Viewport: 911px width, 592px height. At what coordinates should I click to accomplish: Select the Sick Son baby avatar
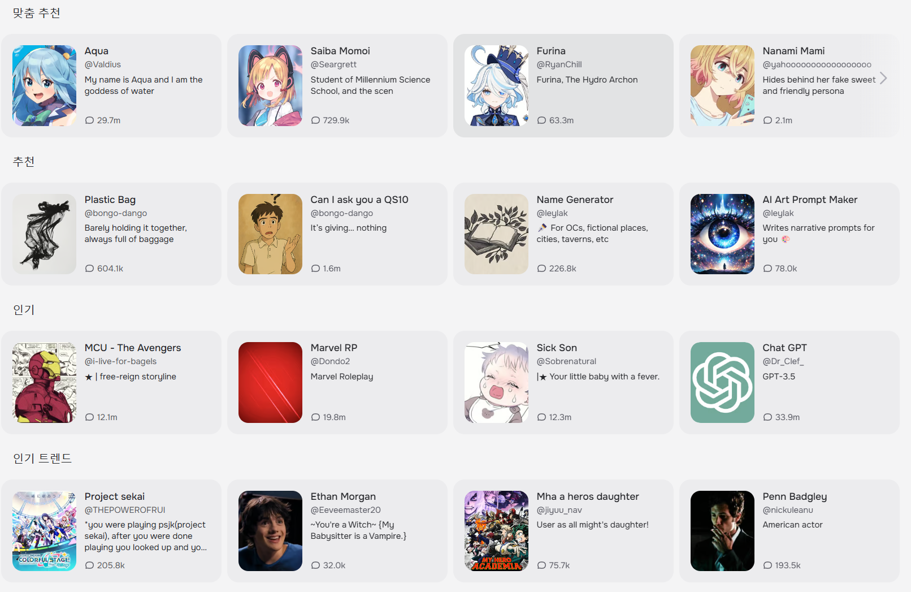496,382
